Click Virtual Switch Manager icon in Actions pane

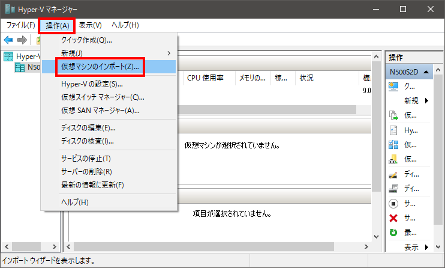tap(393, 145)
